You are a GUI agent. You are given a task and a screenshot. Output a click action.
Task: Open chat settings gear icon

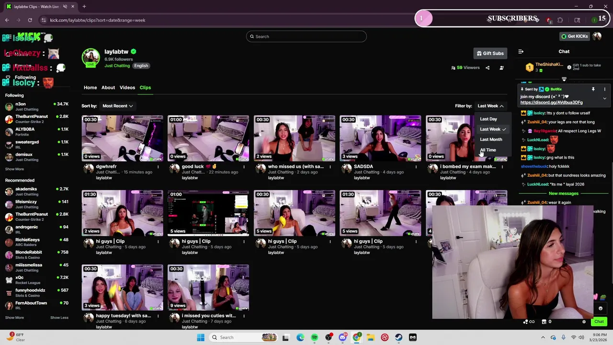click(x=584, y=322)
